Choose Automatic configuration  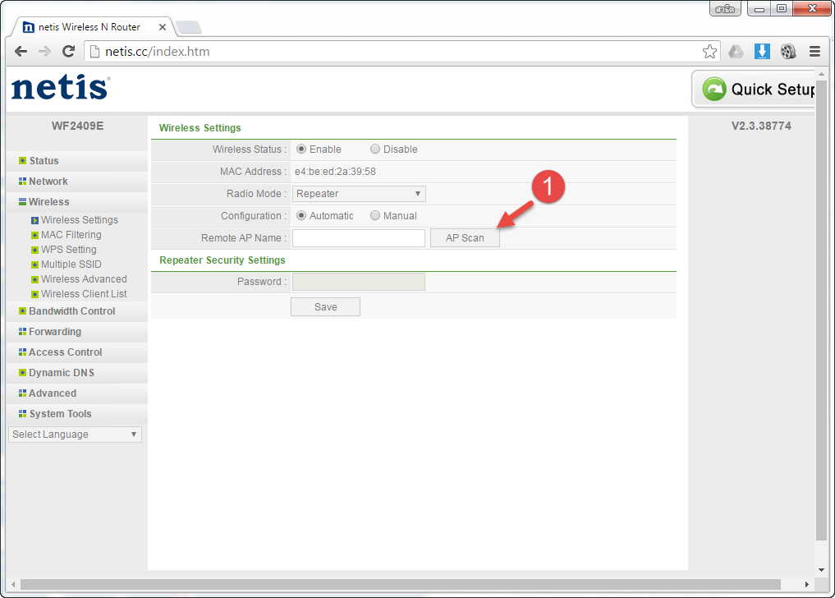click(301, 216)
